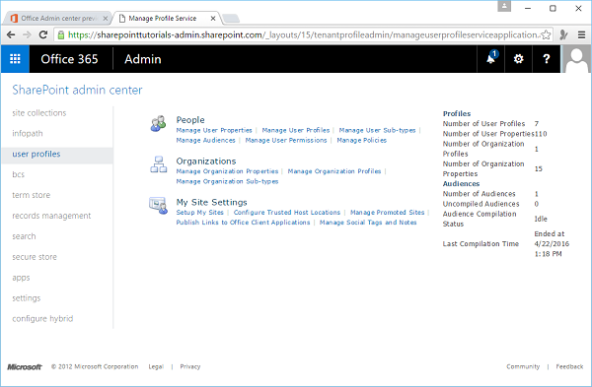Open the Office 365 app launcher grid

15,59
